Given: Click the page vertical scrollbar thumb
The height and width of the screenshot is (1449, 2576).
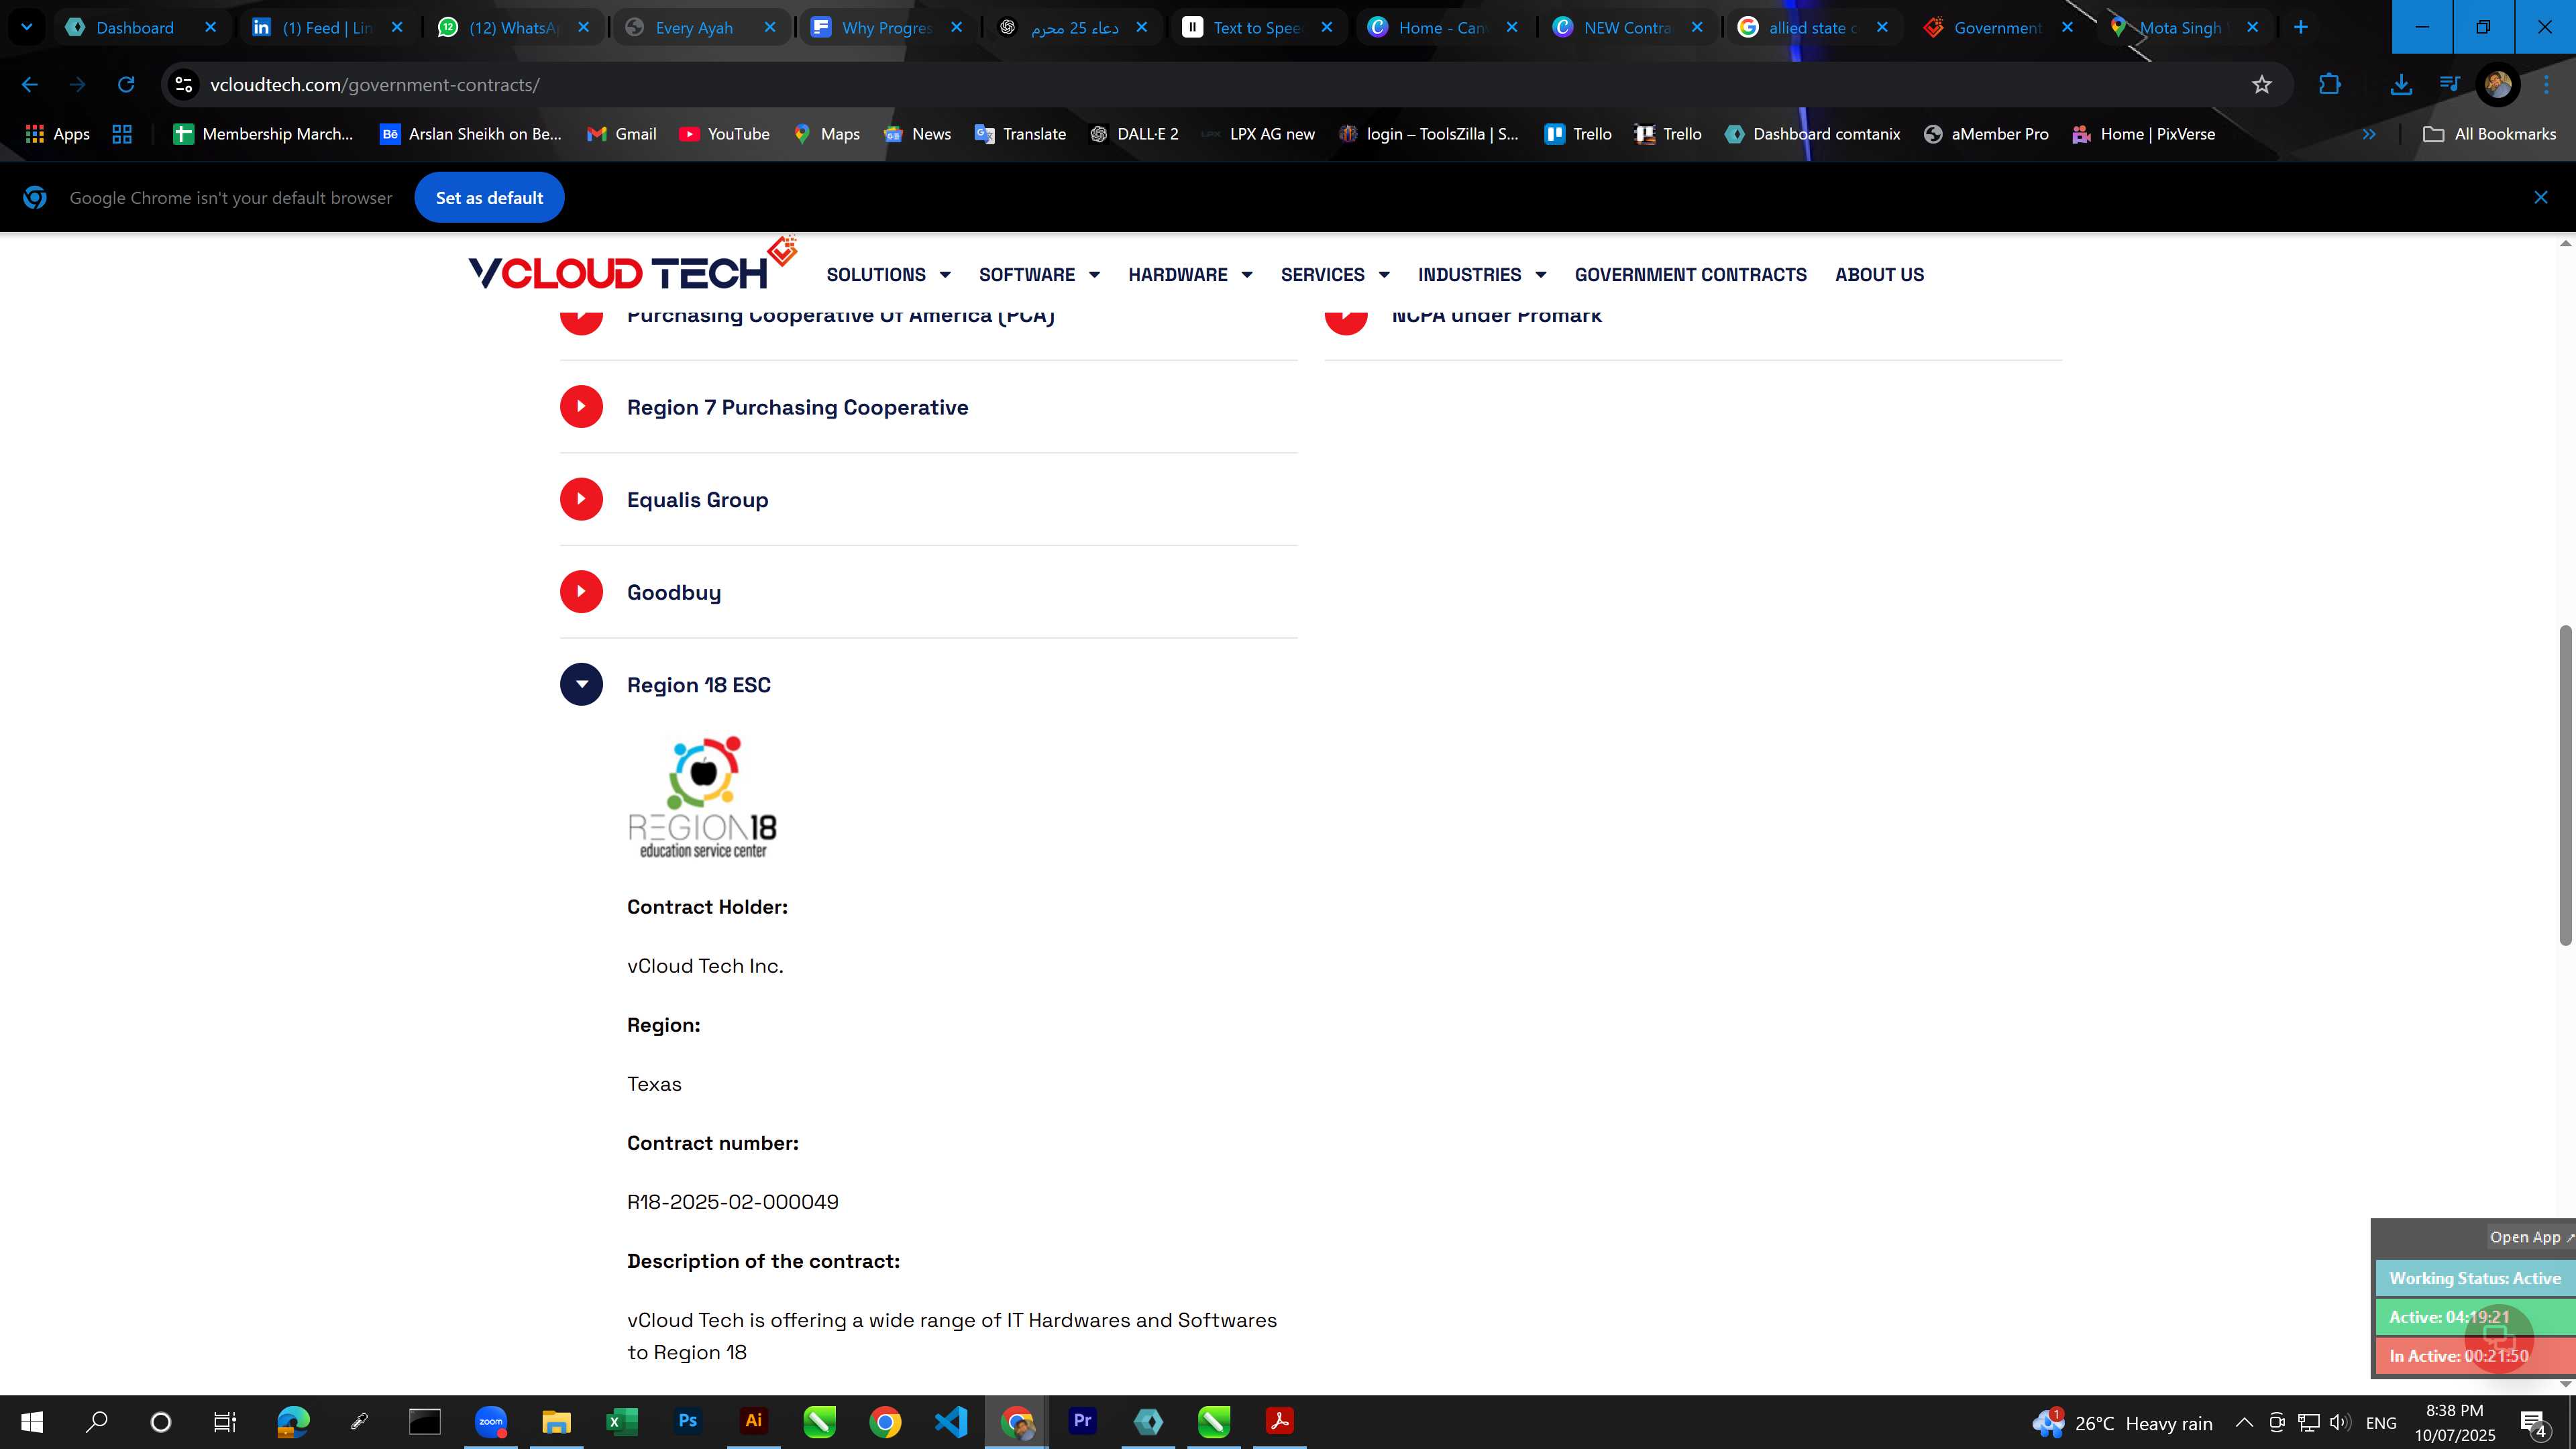Looking at the screenshot, I should pos(2565,785).
